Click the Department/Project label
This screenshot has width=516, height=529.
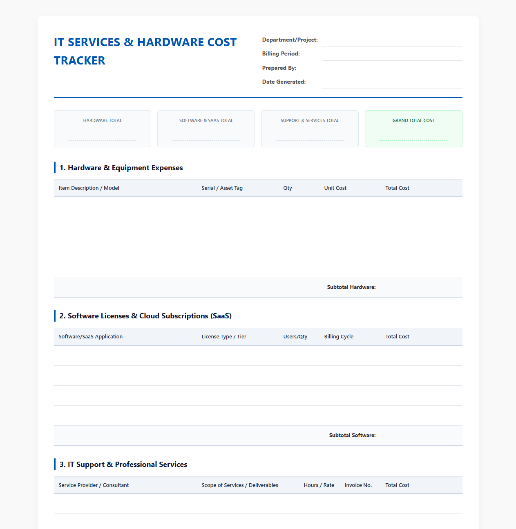(x=290, y=40)
